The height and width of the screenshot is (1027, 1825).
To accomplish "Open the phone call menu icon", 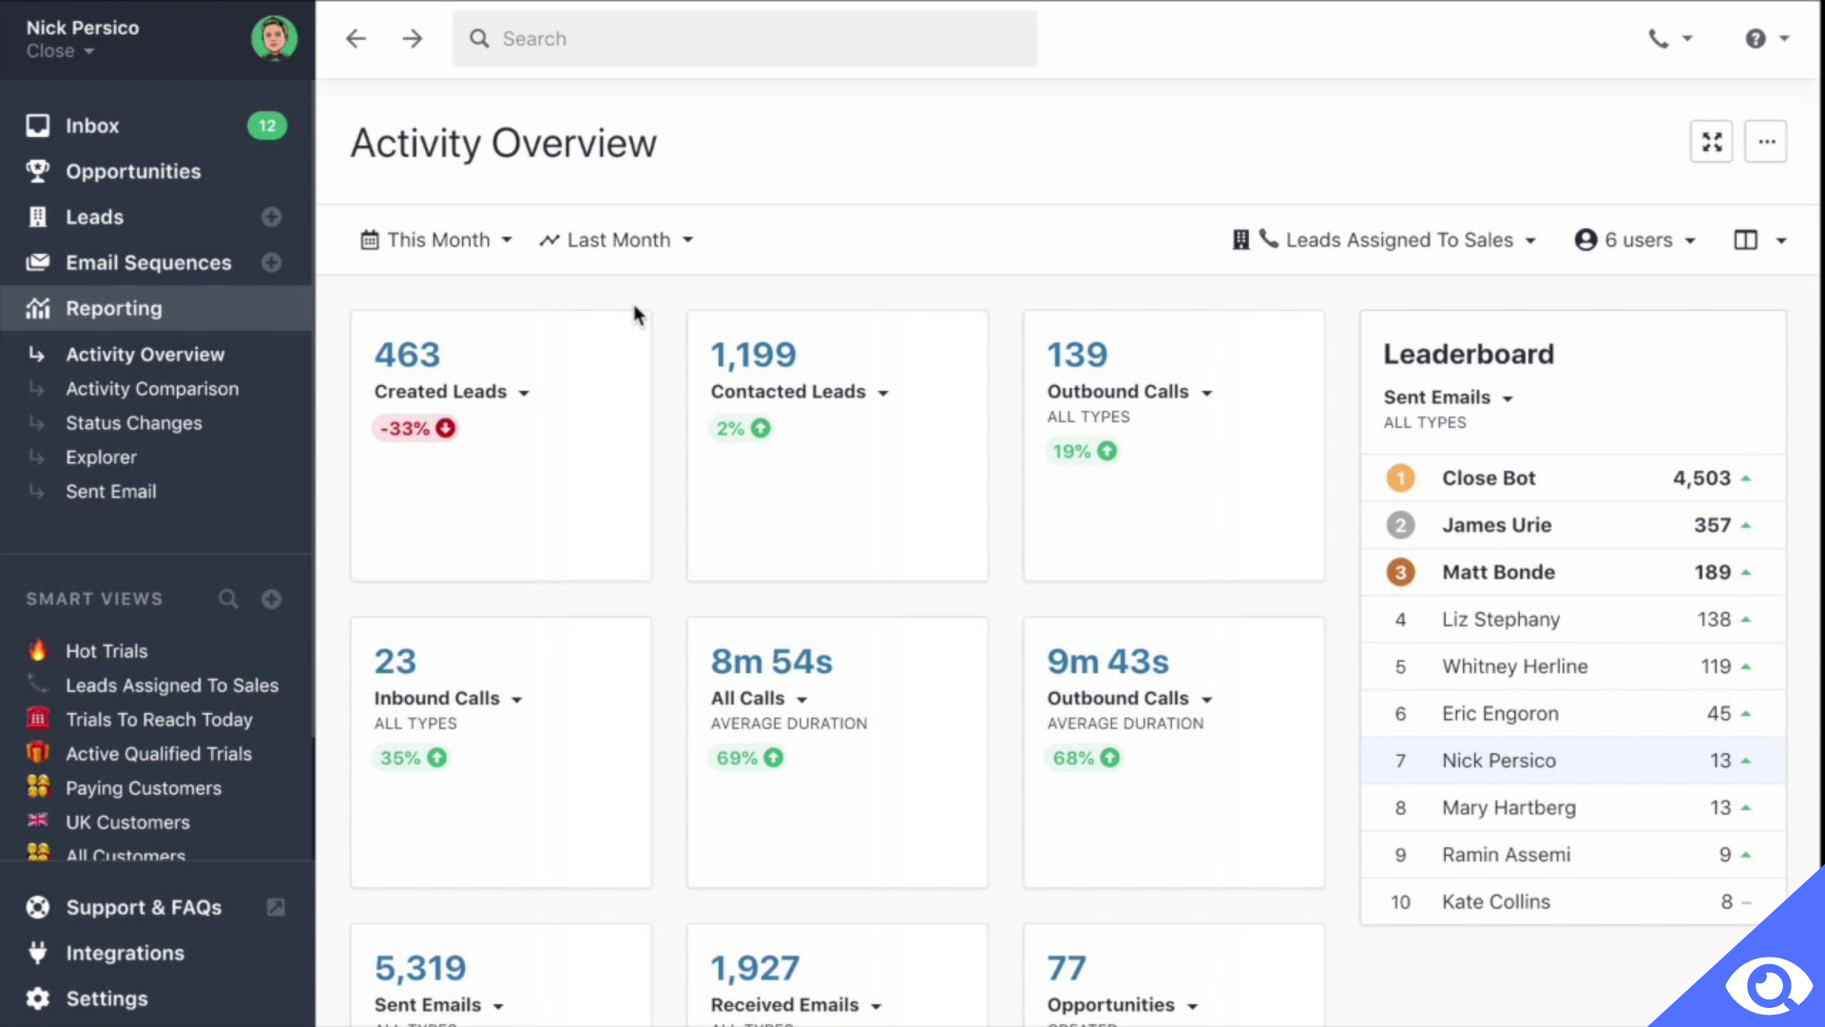I will point(1670,38).
